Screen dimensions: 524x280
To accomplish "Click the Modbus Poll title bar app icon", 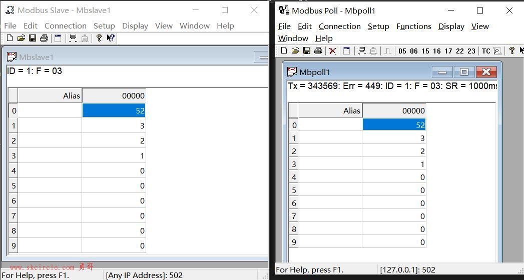I will tap(284, 10).
